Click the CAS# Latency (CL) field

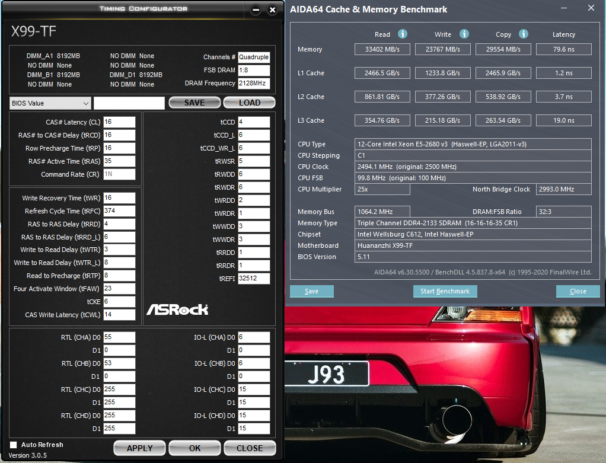119,122
